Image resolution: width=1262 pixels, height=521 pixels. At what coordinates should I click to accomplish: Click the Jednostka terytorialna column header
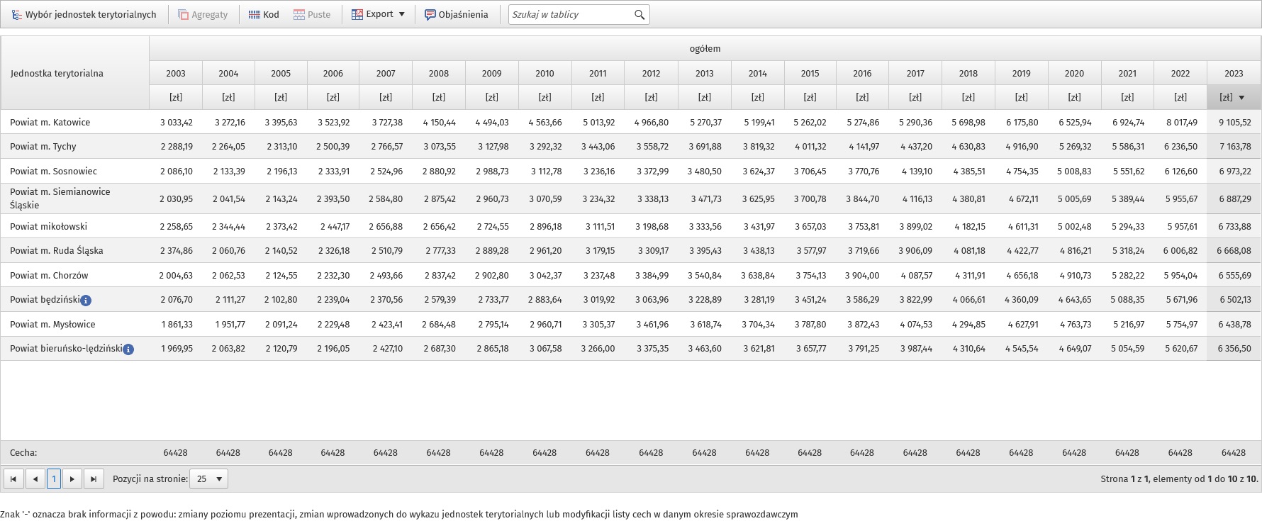point(57,73)
